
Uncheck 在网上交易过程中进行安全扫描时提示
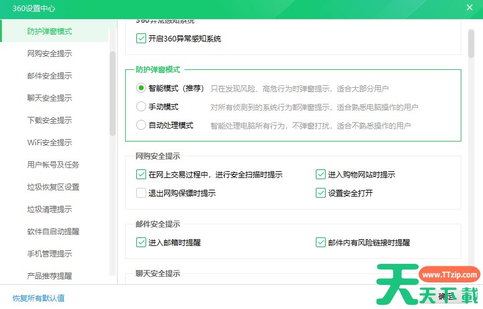click(x=141, y=174)
